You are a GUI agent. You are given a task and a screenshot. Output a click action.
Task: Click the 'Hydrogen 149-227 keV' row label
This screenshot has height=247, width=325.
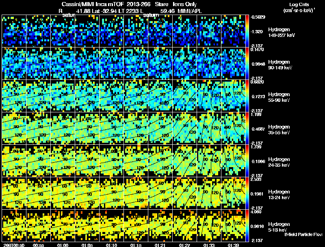tap(282, 32)
